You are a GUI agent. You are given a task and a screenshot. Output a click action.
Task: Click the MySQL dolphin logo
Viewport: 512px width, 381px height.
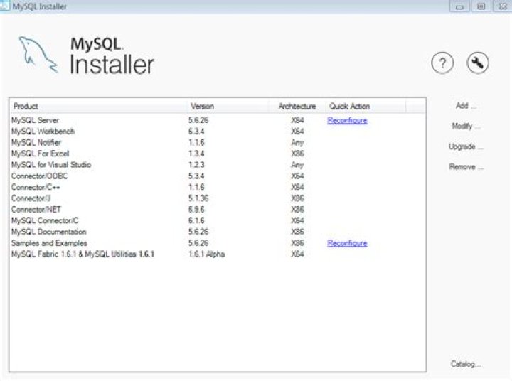click(38, 54)
